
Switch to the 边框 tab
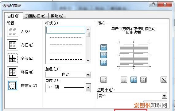coord(14,16)
